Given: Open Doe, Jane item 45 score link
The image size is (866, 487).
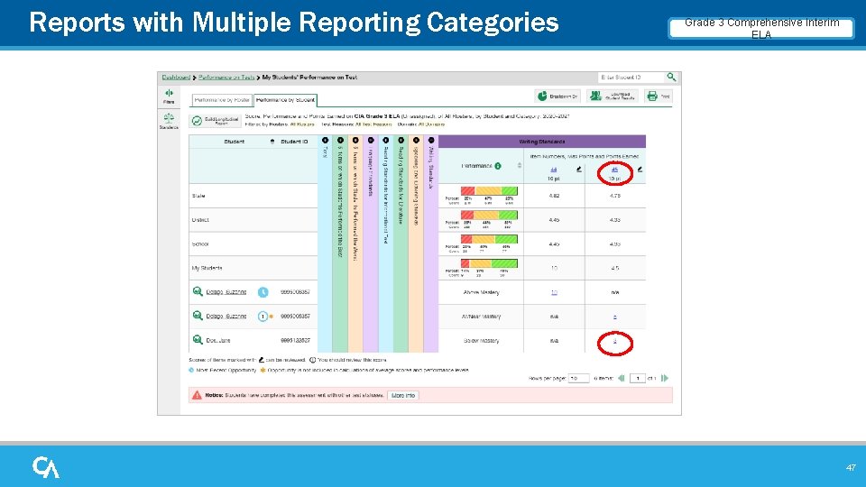Looking at the screenshot, I should [614, 341].
